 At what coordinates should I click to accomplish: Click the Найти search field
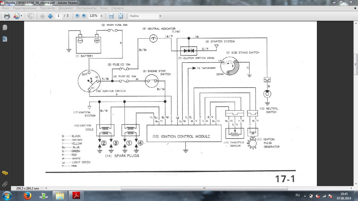tap(144, 16)
